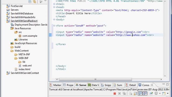This screenshot has width=172, height=97.
Task: Maximize the console panel view
Action: tap(167, 85)
